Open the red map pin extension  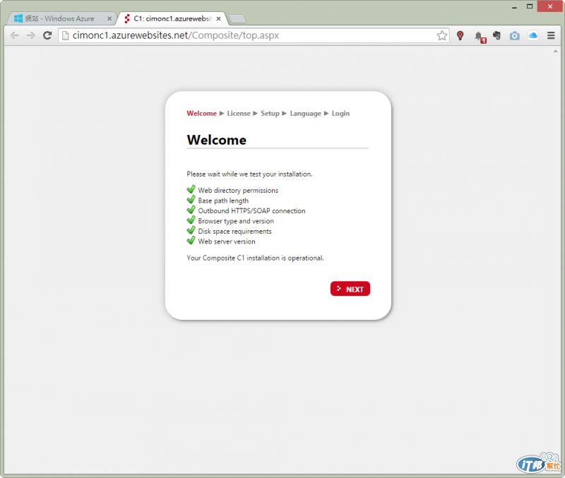point(460,35)
